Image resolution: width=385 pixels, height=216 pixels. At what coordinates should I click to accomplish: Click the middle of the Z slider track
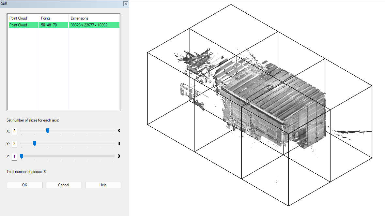(67, 156)
